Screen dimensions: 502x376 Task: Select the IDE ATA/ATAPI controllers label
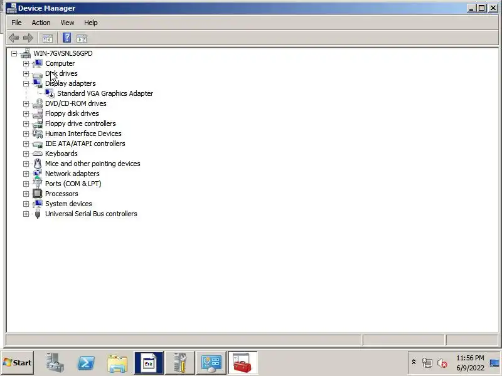[x=85, y=144]
